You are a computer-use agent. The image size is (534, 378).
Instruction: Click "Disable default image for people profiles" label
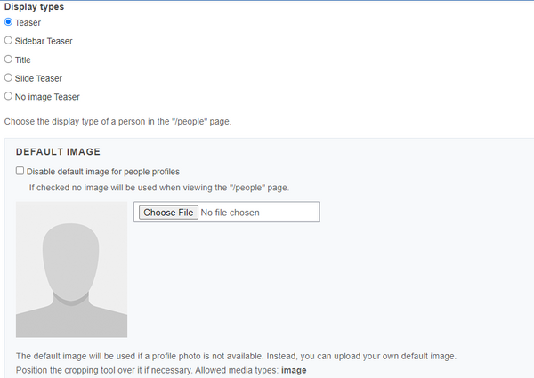point(103,171)
